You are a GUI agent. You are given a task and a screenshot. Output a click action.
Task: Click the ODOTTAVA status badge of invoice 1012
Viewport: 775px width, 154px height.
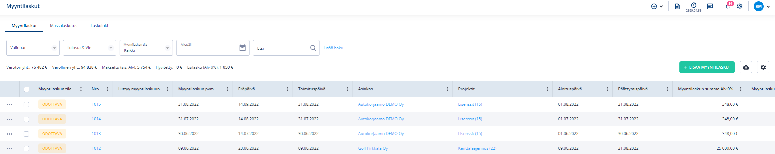[52, 148]
